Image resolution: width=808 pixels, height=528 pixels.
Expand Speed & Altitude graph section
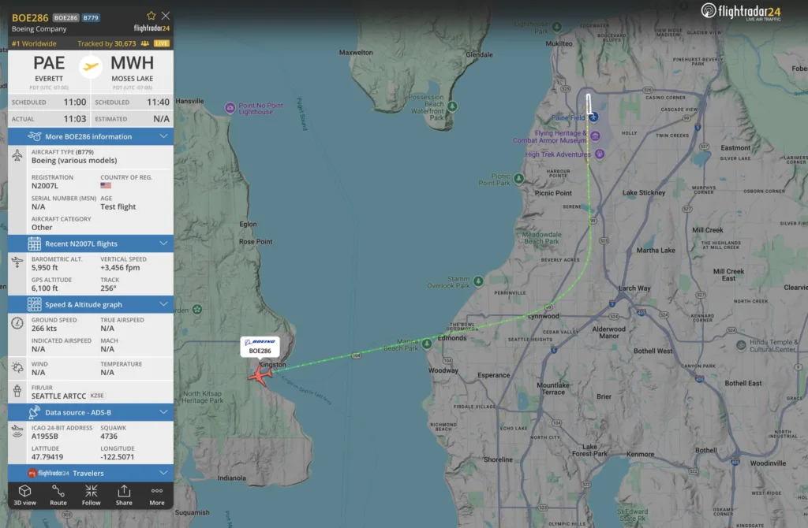click(x=91, y=304)
